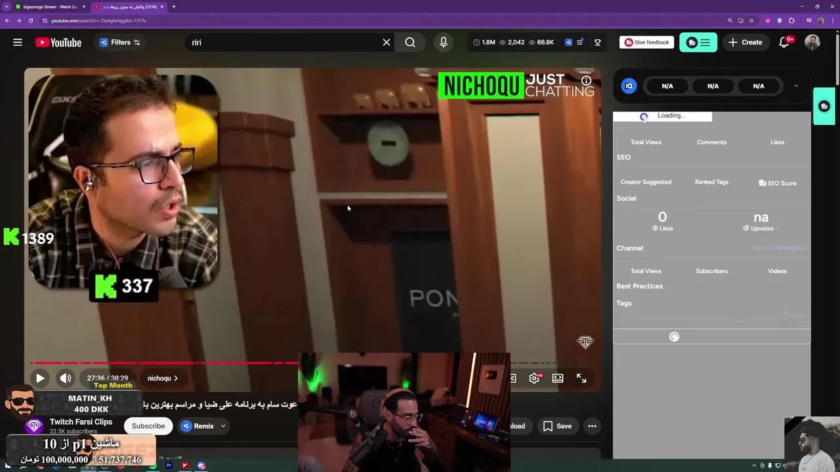
Task: Open the vidIQ Filters button
Action: (x=119, y=43)
